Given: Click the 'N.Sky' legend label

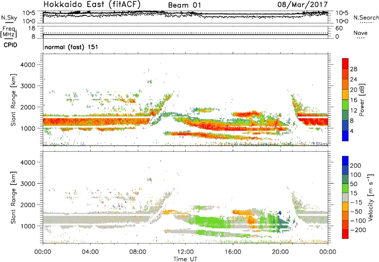Looking at the screenshot, I should pyautogui.click(x=9, y=17).
